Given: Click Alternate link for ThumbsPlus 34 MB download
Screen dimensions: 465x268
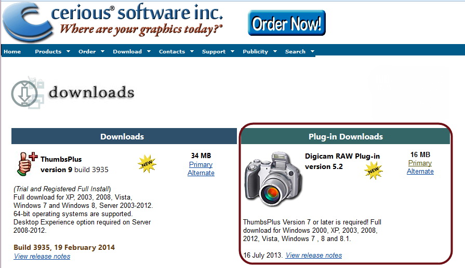Looking at the screenshot, I should point(201,173).
